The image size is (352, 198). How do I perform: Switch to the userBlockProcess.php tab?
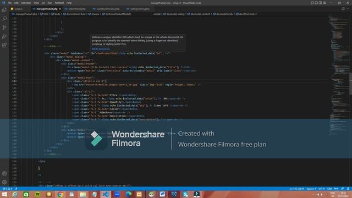(108, 9)
